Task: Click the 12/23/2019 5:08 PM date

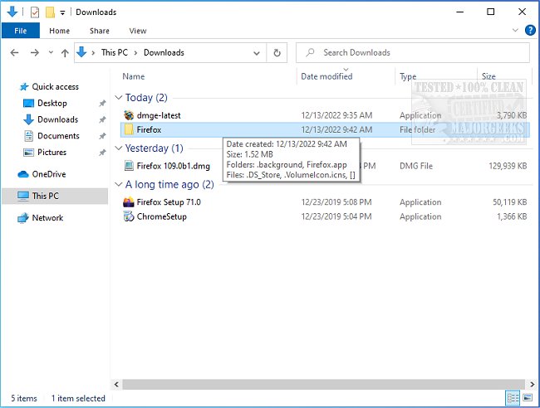Action: [336, 202]
